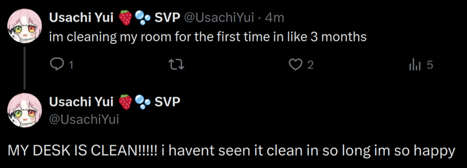Click the 4m timestamp link
This screenshot has height=168, width=467.
pos(274,18)
